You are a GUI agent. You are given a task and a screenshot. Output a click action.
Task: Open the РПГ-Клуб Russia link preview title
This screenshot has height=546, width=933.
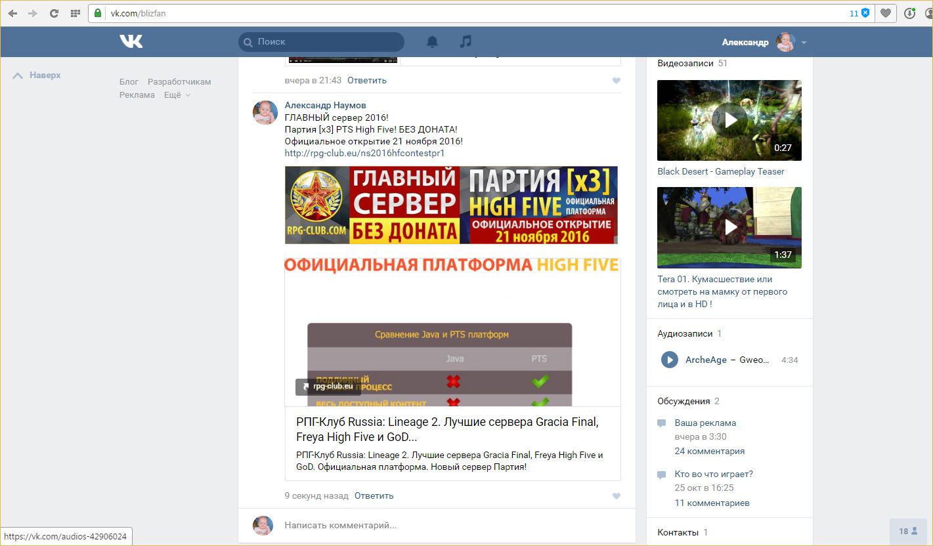[447, 429]
